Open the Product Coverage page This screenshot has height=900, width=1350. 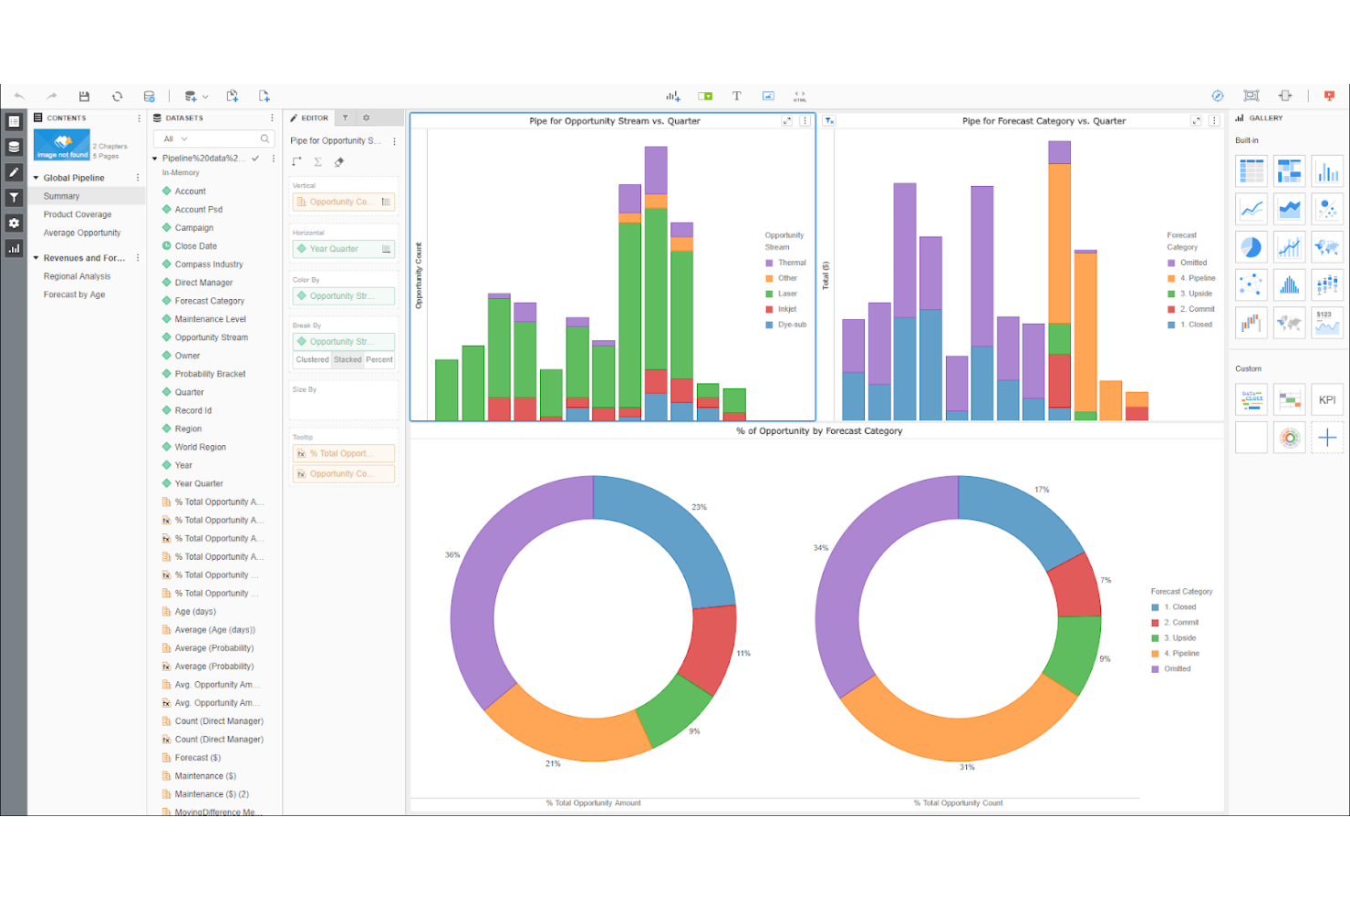(78, 214)
